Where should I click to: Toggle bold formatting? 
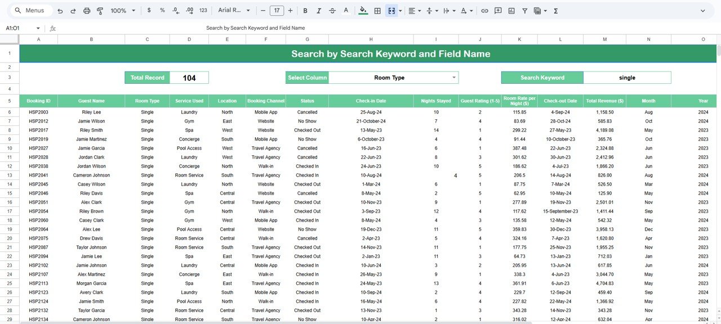click(305, 11)
